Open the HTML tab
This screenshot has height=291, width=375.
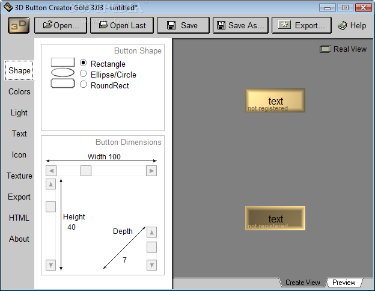[x=19, y=218]
